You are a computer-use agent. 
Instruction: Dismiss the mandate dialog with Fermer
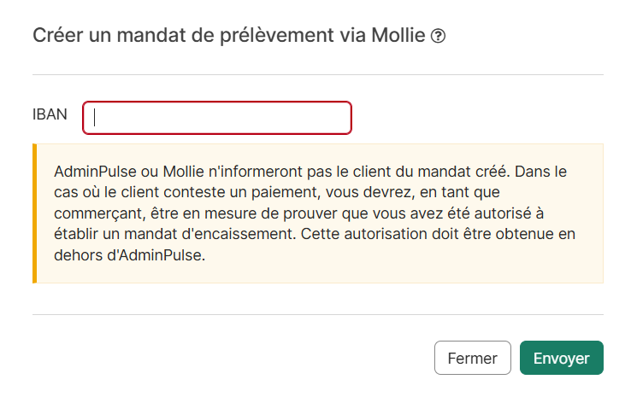473,358
